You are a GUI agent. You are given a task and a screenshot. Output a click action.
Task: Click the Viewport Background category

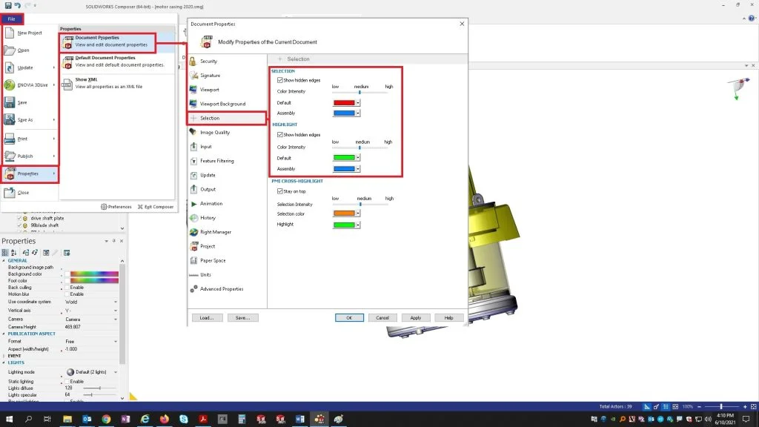point(222,104)
